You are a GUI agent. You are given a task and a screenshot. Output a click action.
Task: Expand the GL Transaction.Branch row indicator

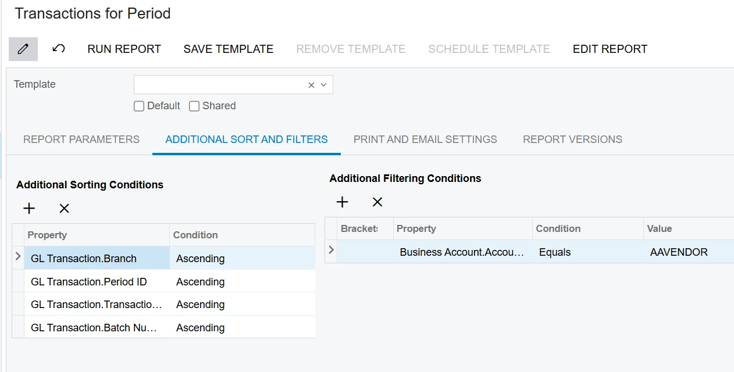click(18, 256)
